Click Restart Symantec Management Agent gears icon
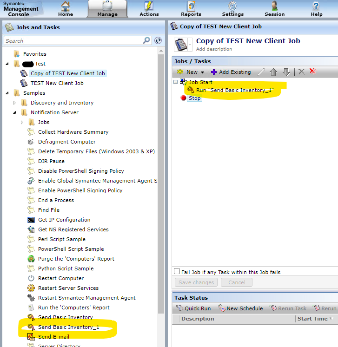The width and height of the screenshot is (338, 347). point(31,298)
